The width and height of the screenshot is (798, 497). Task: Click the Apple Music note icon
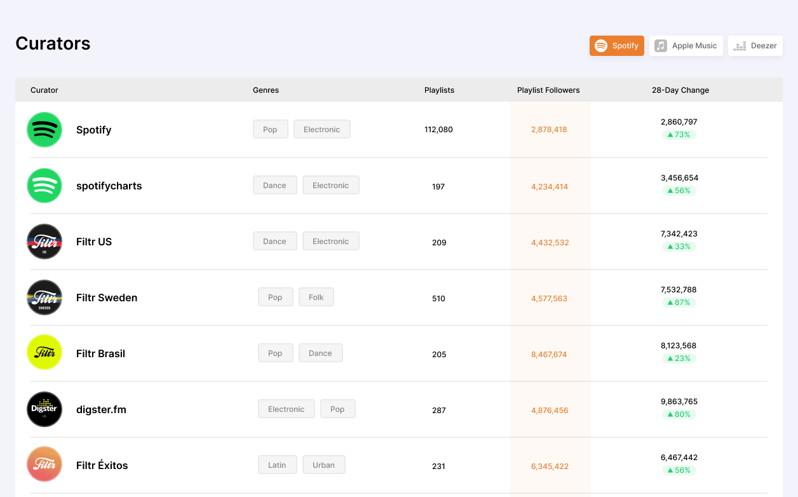click(661, 46)
